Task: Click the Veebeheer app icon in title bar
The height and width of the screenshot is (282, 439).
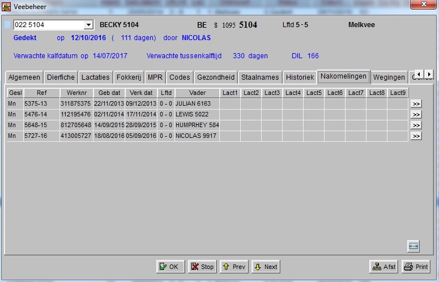Action: 7,7
